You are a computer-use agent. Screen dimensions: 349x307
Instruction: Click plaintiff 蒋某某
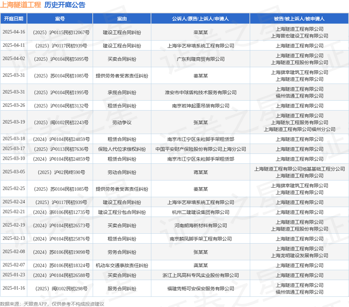coord(200,172)
